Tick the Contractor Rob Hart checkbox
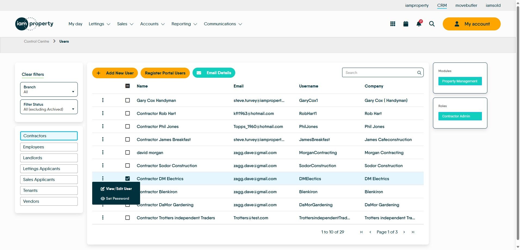The image size is (520, 250). pyautogui.click(x=128, y=113)
